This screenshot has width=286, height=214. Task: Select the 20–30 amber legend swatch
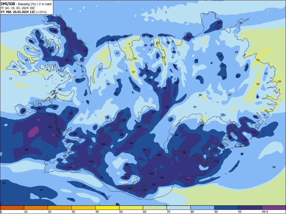coord(60,208)
